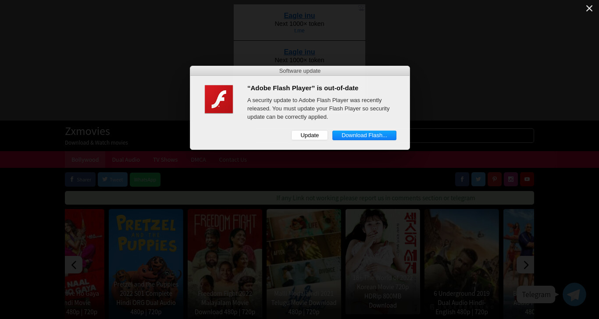Screen dimensions: 599x319
Task: Open the second Eagle inu ad link
Action: point(299,52)
